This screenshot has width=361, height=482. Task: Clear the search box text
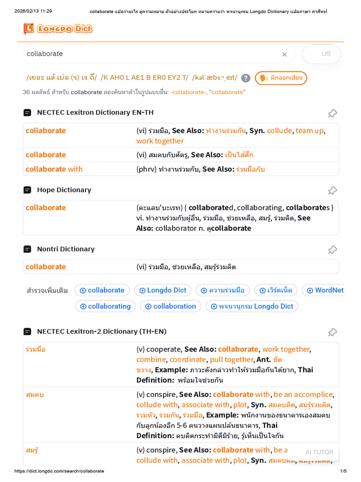pos(284,55)
